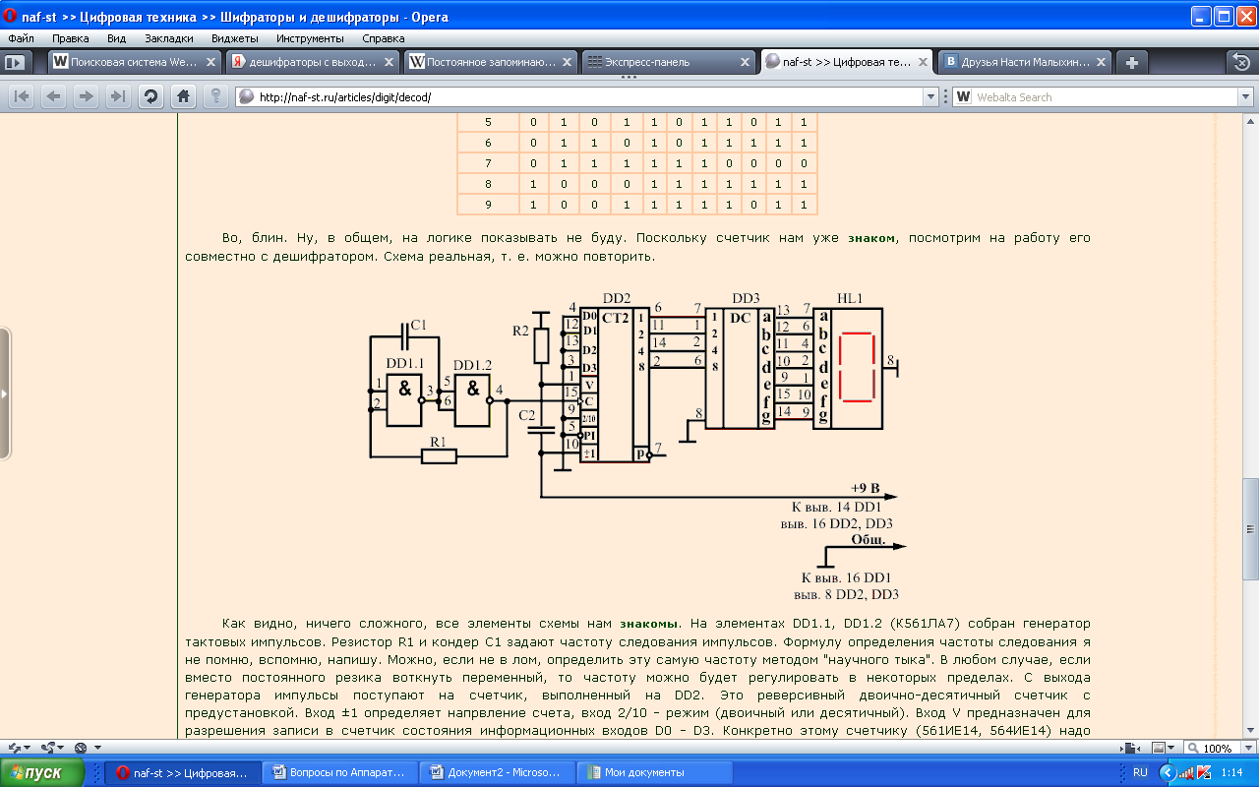The height and width of the screenshot is (787, 1259).
Task: Switch to 'Постоянное запоминаю...' tab
Action: pyautogui.click(x=491, y=62)
